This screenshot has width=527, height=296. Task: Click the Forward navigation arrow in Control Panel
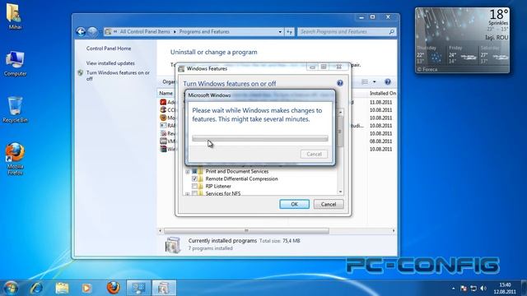92,31
